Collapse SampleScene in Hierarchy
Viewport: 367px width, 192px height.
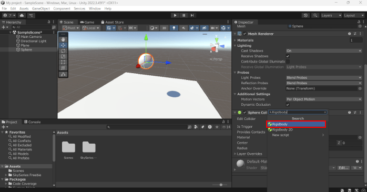click(x=11, y=32)
